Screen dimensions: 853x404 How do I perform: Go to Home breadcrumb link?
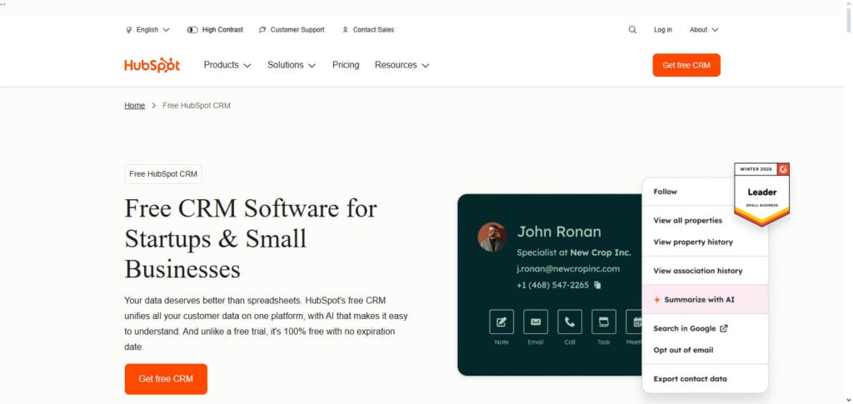pyautogui.click(x=134, y=106)
